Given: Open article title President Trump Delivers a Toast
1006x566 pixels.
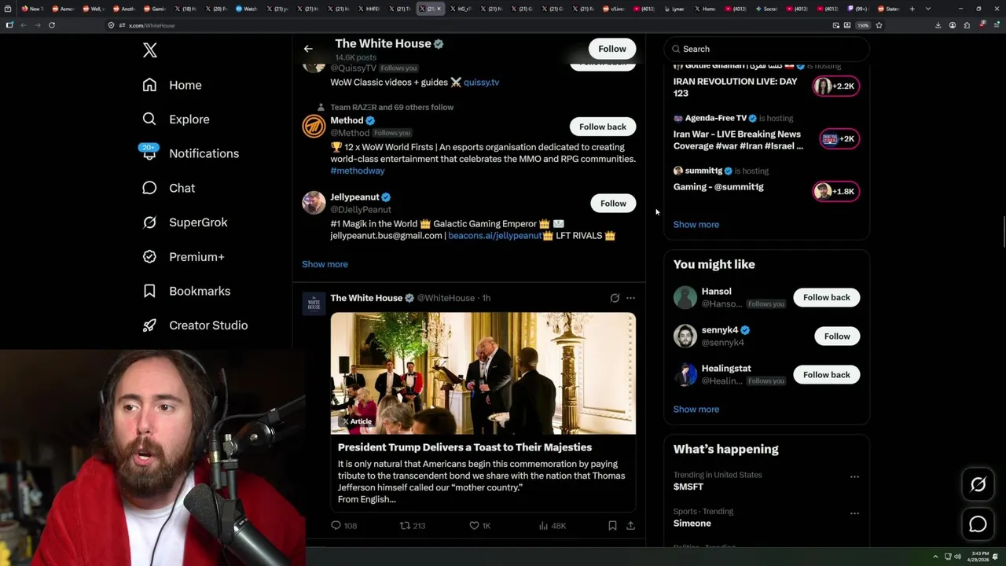Looking at the screenshot, I should 464,447.
